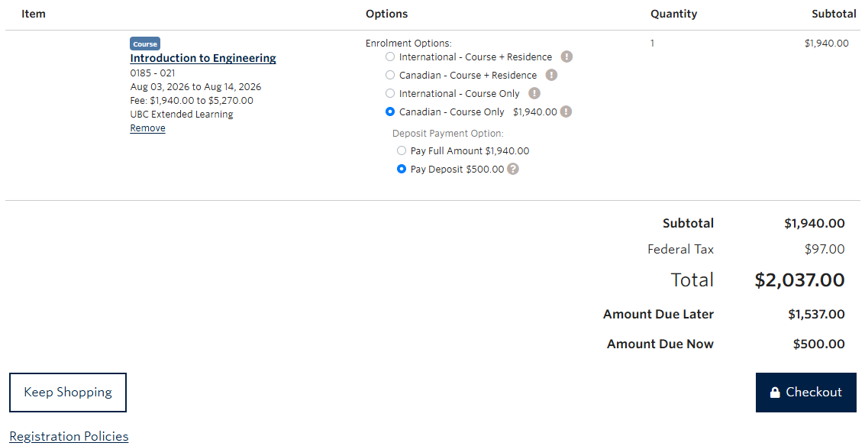Choose Canadian - Course Only enrolment
This screenshot has width=865, height=446.
pyautogui.click(x=390, y=112)
